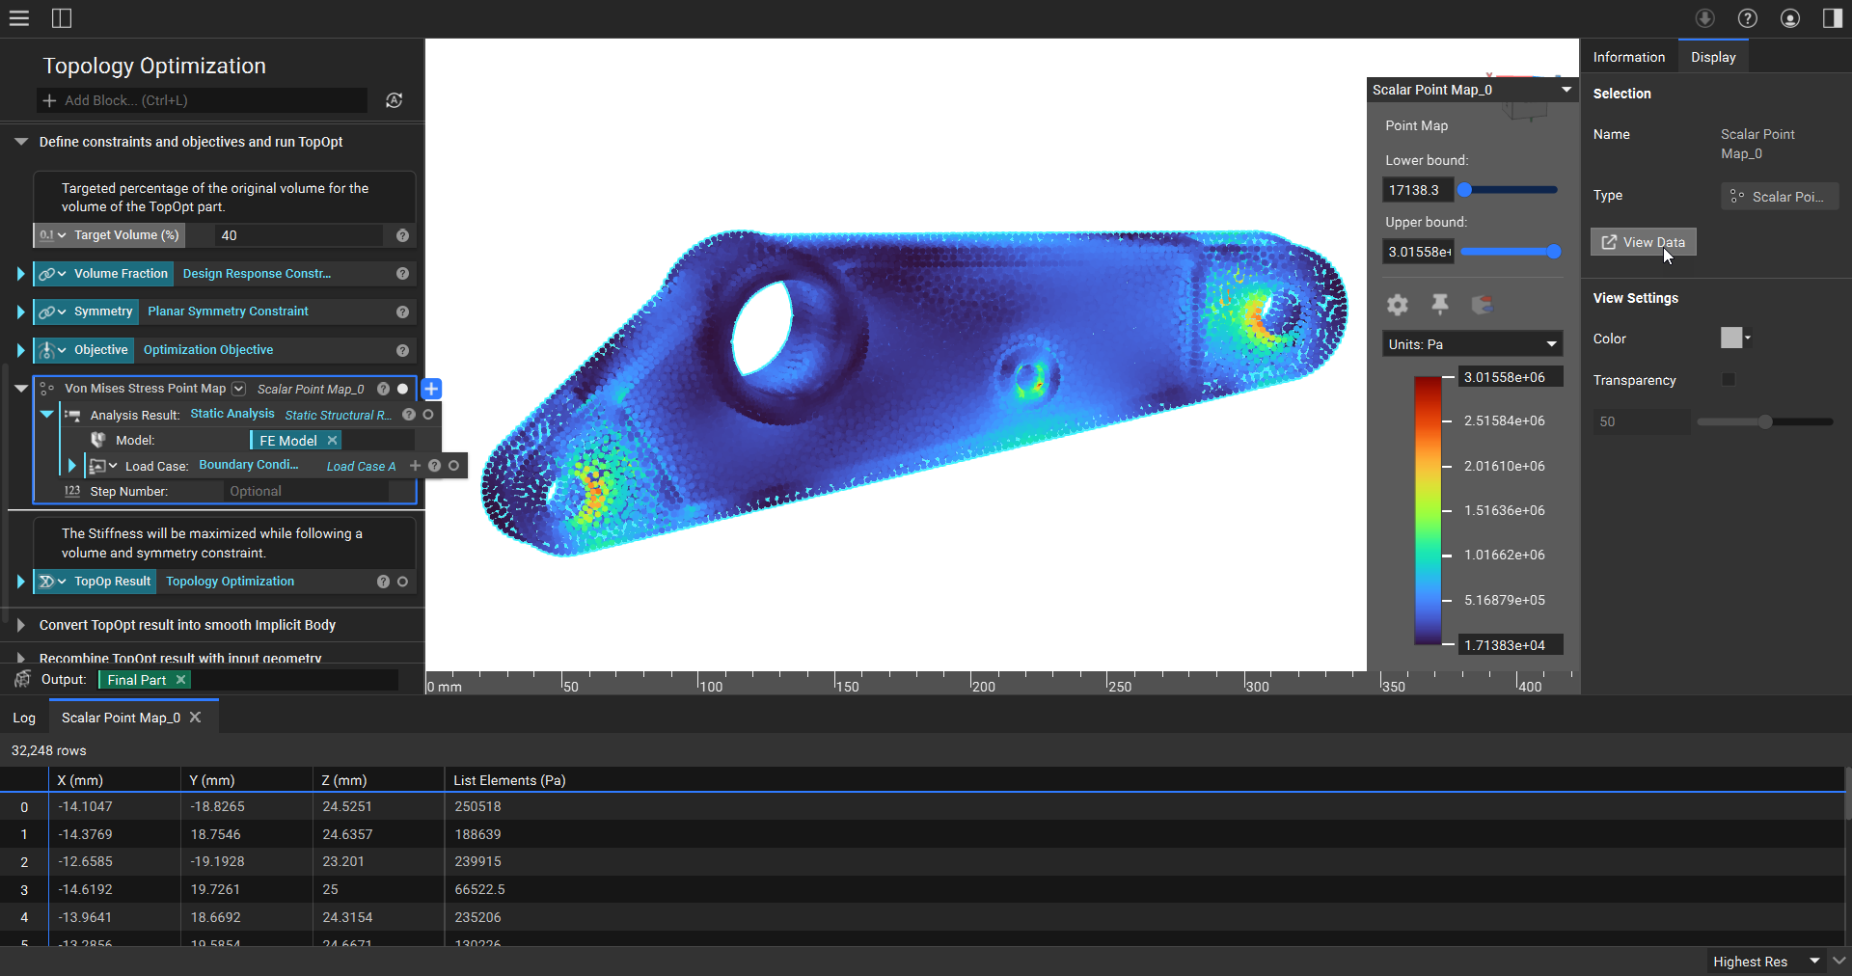1852x976 pixels.
Task: Click the Step Number Optional field
Action: (307, 491)
